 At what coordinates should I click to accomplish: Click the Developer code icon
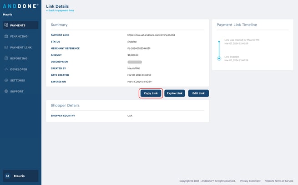(6, 69)
